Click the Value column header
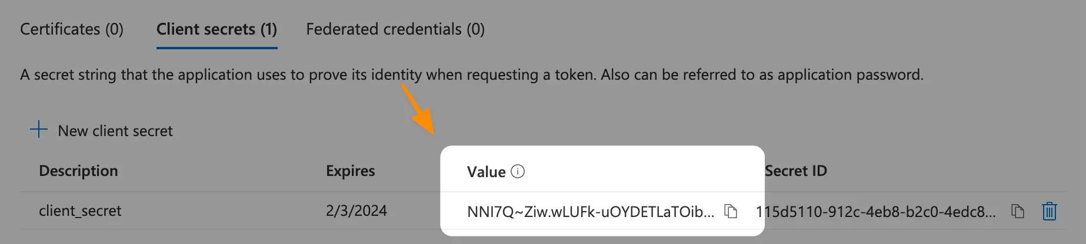Viewport: 1086px width, 244px height. click(486, 172)
